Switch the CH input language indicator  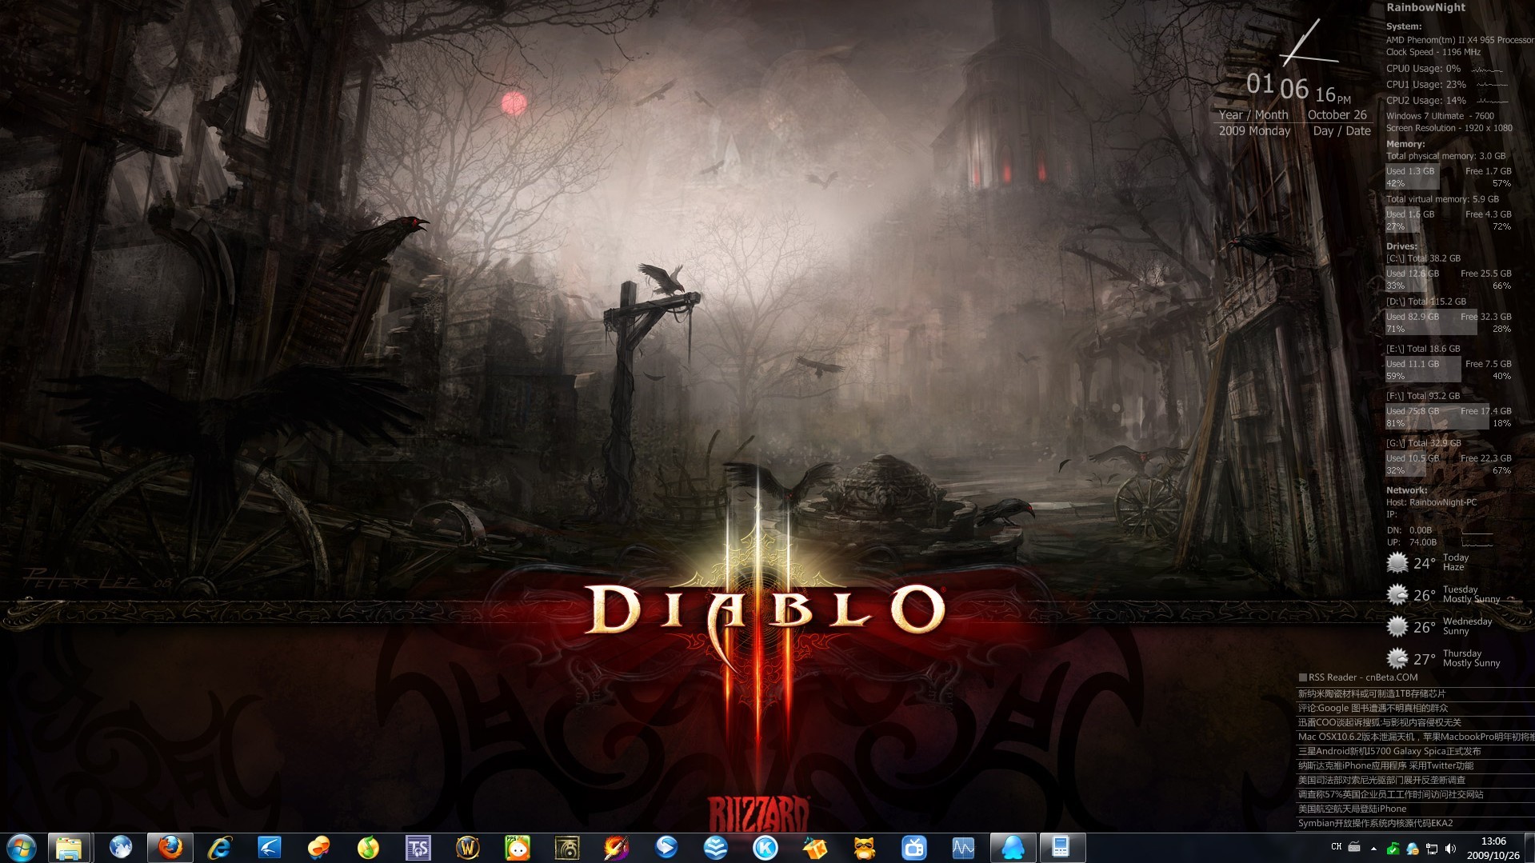1336,847
